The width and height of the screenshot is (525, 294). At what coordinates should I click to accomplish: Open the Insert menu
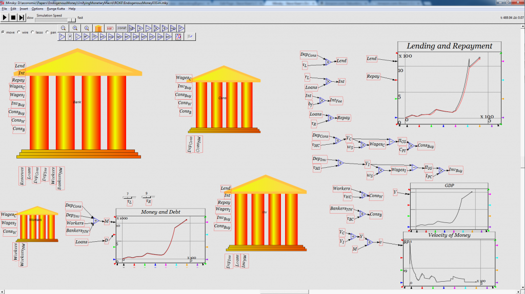[24, 9]
